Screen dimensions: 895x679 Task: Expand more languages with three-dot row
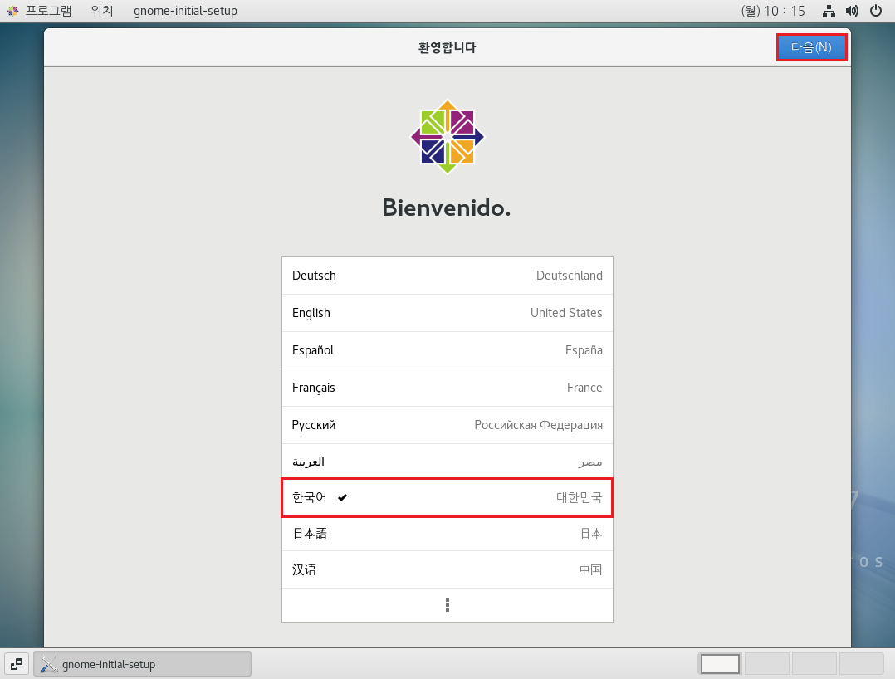447,605
